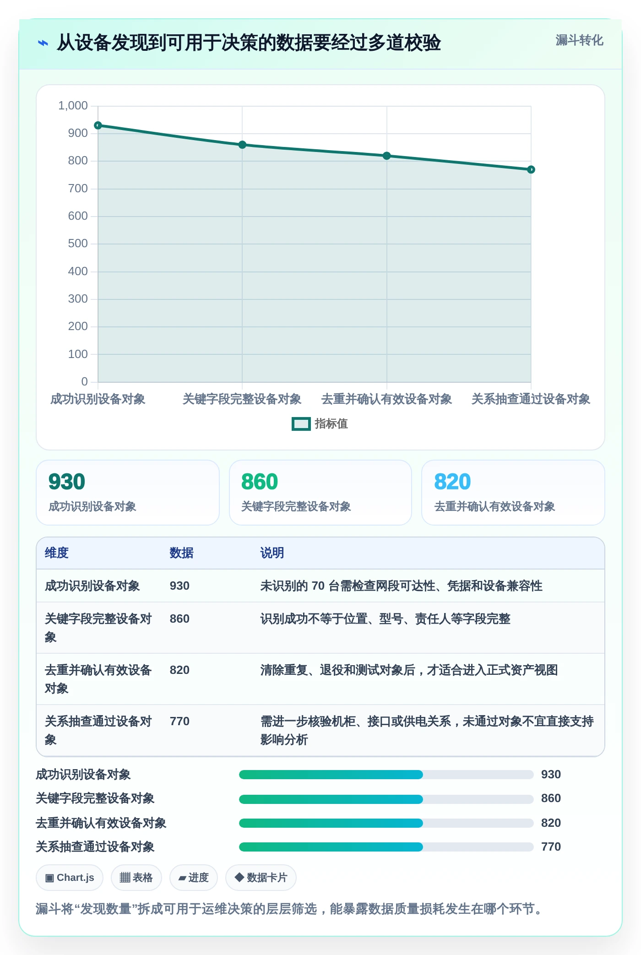641x955 pixels.
Task: Click the description starting 清除重复、退役
Action: tap(409, 670)
